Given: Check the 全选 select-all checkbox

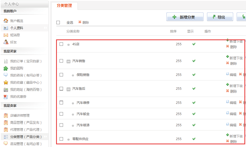Looking at the screenshot, I should 58,23.
